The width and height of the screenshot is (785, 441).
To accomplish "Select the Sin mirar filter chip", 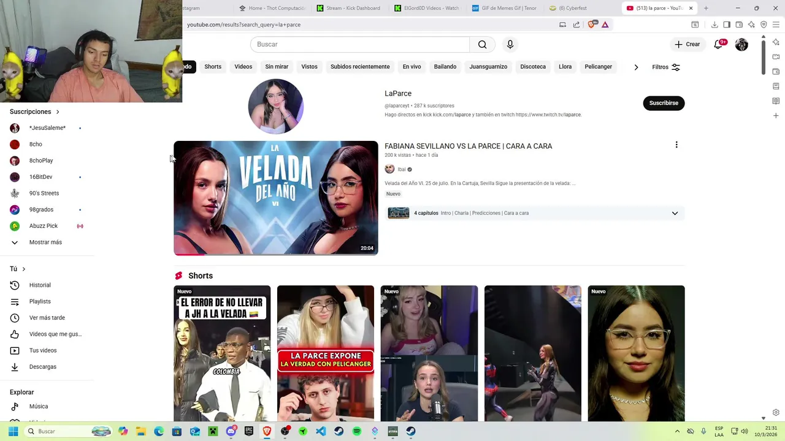I will [x=277, y=67].
